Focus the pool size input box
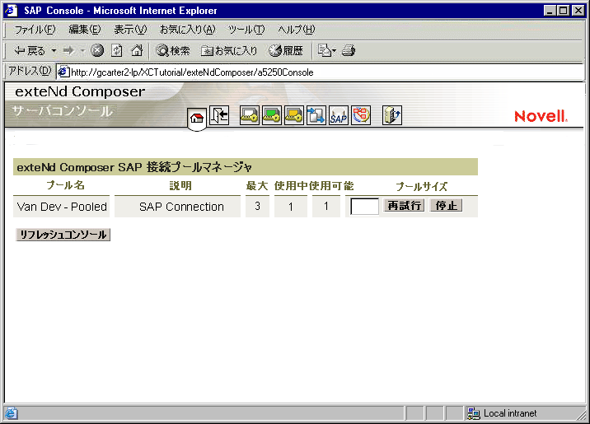 pyautogui.click(x=364, y=207)
